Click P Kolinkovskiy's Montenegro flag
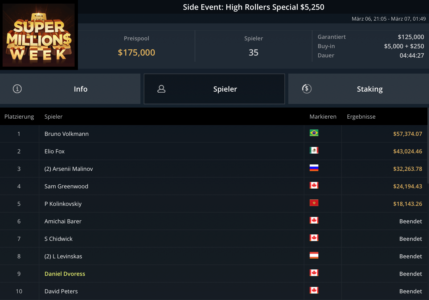The image size is (429, 300). coord(314,203)
